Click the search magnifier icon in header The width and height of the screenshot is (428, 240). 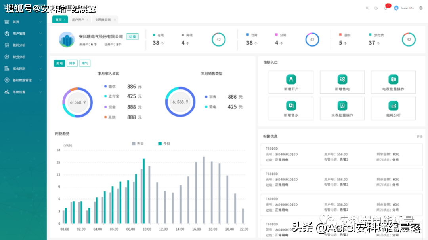tap(367, 8)
